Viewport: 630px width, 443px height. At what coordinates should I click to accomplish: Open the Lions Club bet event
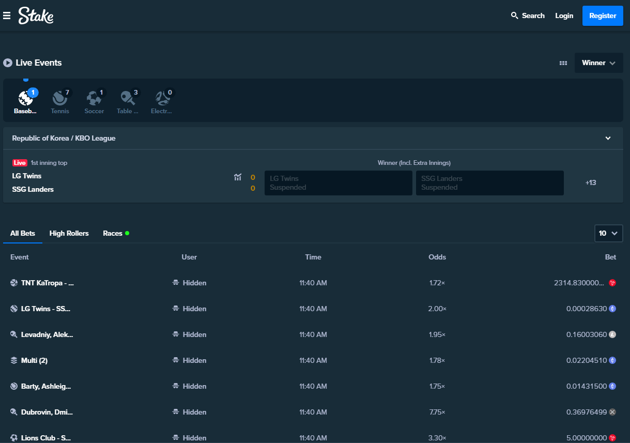pos(46,438)
